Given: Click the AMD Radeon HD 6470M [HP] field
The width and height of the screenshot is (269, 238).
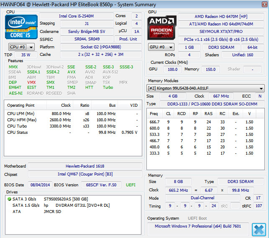Looking at the screenshot, I should (x=221, y=17).
